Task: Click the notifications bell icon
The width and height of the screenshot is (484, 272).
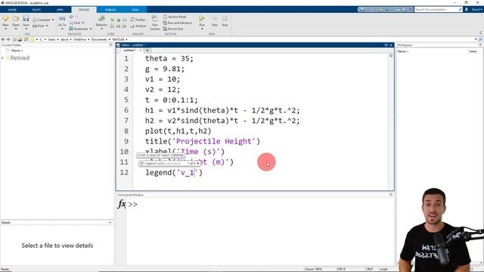Action: [467, 10]
